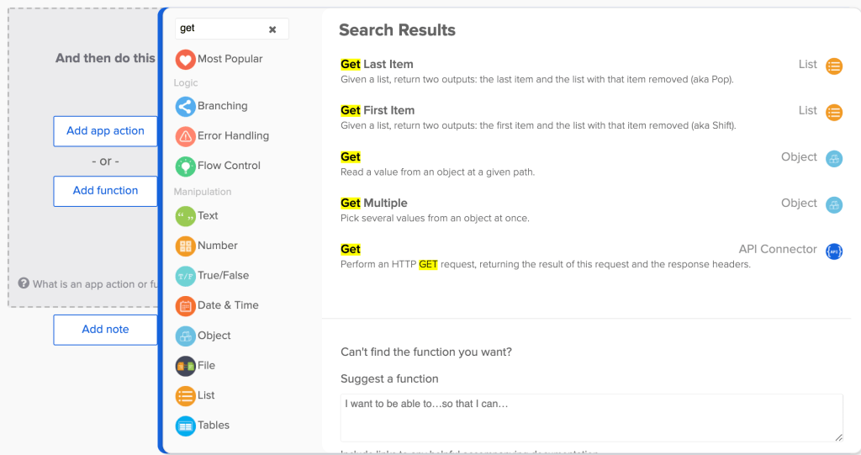861x455 pixels.
Task: Pick the API Connector Get function icon
Action: point(833,251)
